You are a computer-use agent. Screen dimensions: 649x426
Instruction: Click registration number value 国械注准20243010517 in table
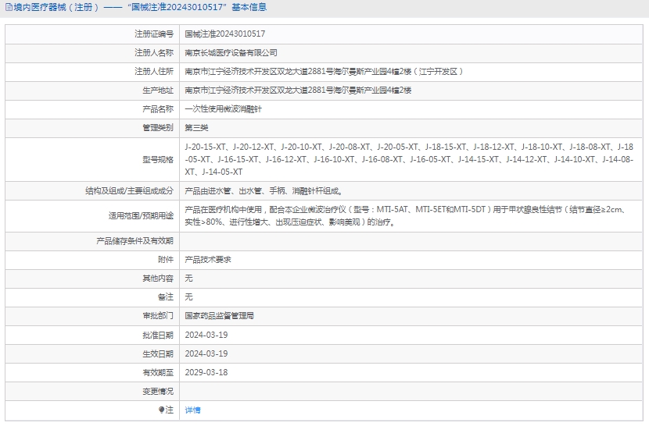224,34
